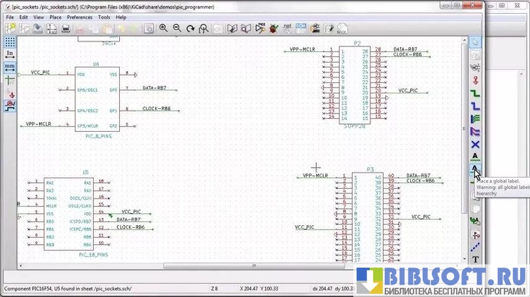Select the Place no-connect flag tool
The height and width of the screenshot is (297, 530).
point(476,144)
